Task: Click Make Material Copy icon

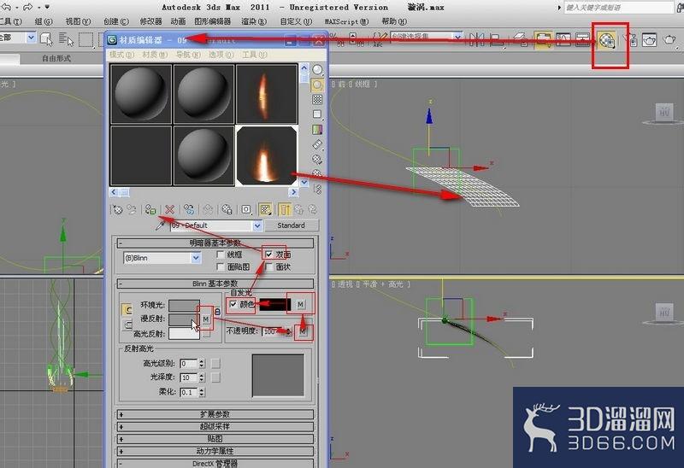Action: click(189, 209)
